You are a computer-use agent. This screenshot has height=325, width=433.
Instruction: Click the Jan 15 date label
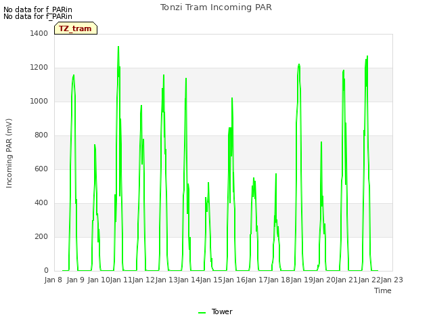(211, 280)
